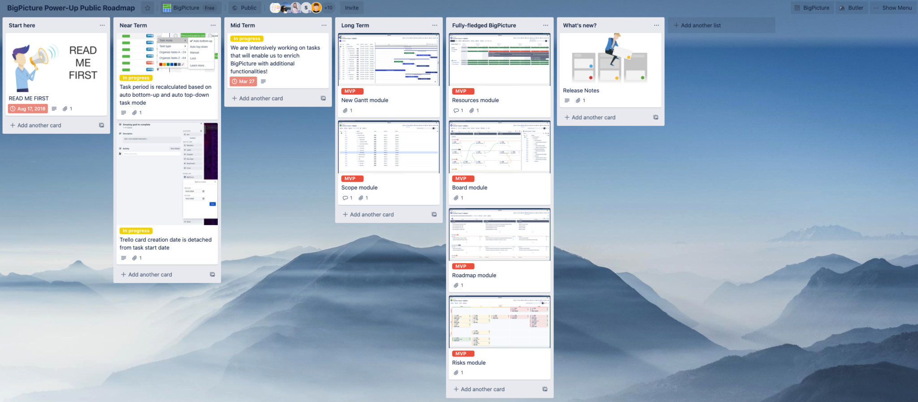Click attachment icon on Resources module card
Screen dimensions: 918x402
point(472,111)
